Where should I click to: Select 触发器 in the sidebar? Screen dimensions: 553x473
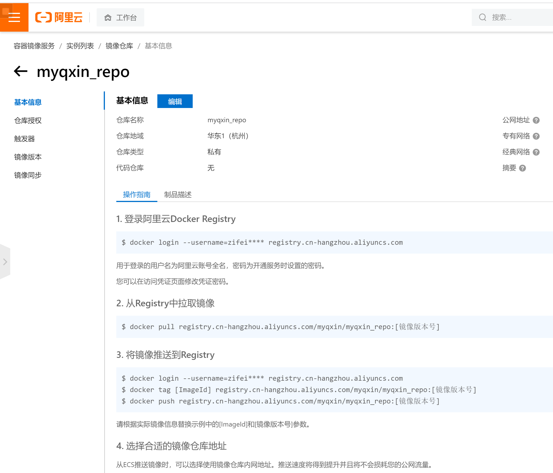coord(25,139)
